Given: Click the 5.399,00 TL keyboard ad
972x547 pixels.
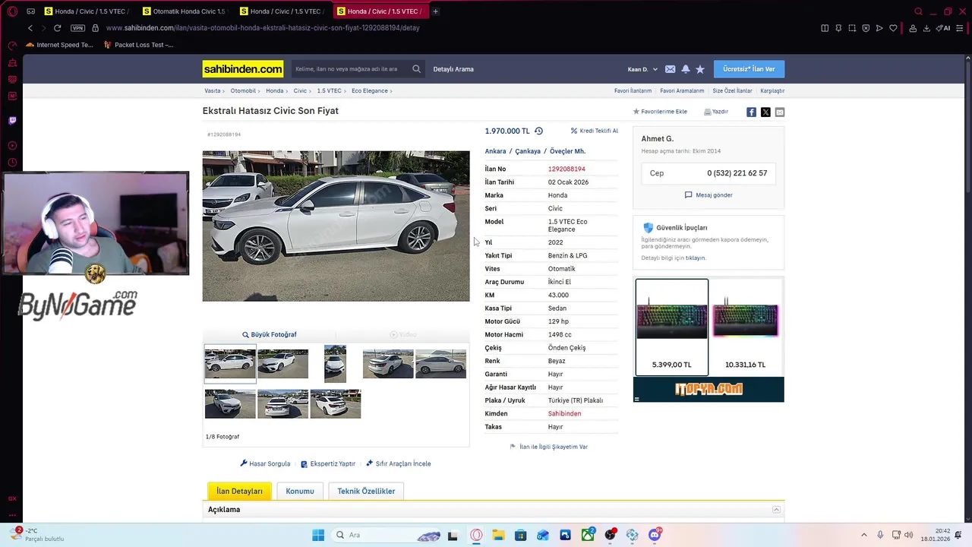Looking at the screenshot, I should (x=671, y=327).
